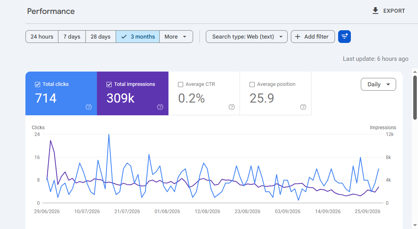418x229 pixels.
Task: Open help icon for Average position
Action: pos(303,107)
